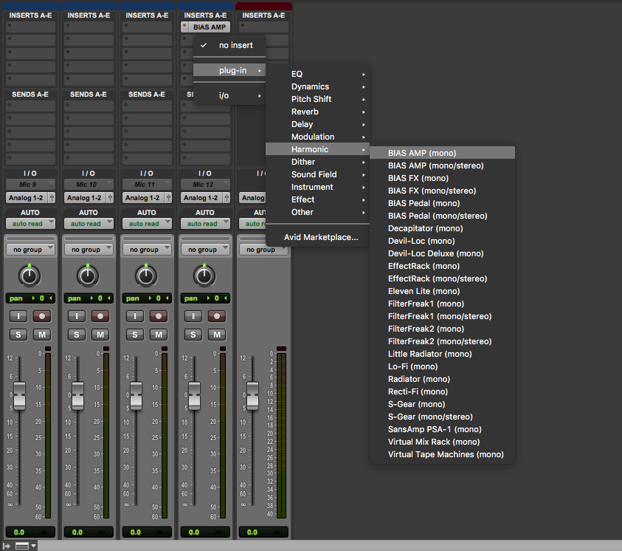
Task: Click Analog 1-2 output on Mic 9 track
Action: [26, 198]
